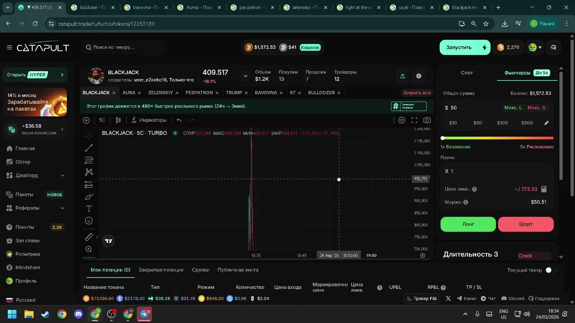Open the Public feed tab

point(238,270)
